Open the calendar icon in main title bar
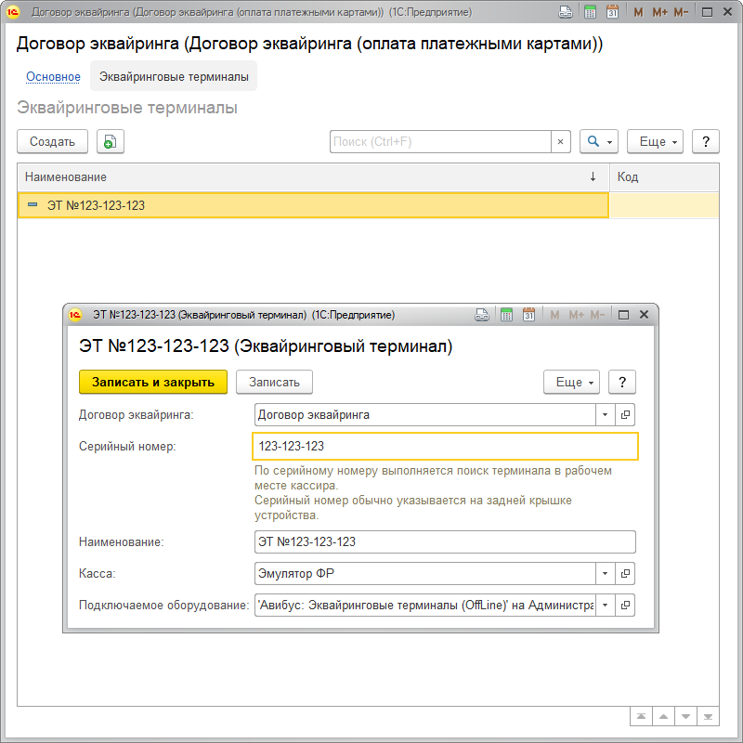 click(x=612, y=13)
